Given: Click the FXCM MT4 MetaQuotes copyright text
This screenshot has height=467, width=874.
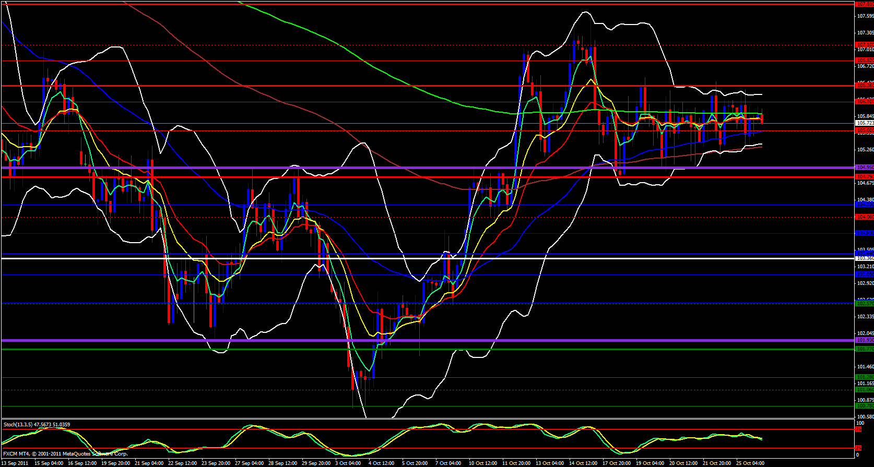Looking at the screenshot, I should coord(65,454).
